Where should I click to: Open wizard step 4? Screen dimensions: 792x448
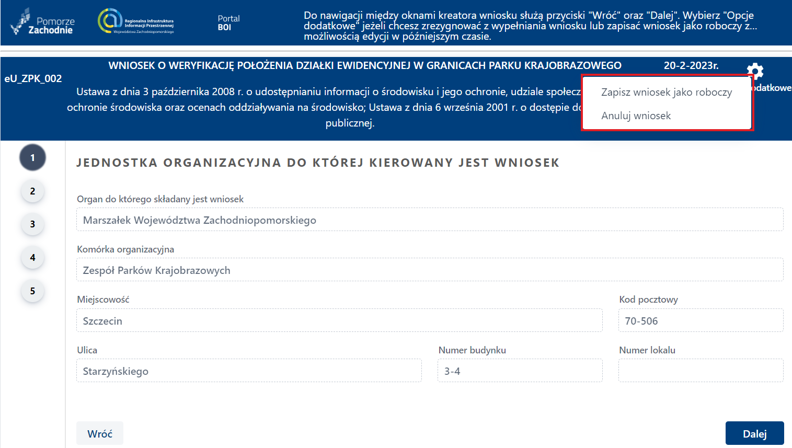[x=32, y=258]
